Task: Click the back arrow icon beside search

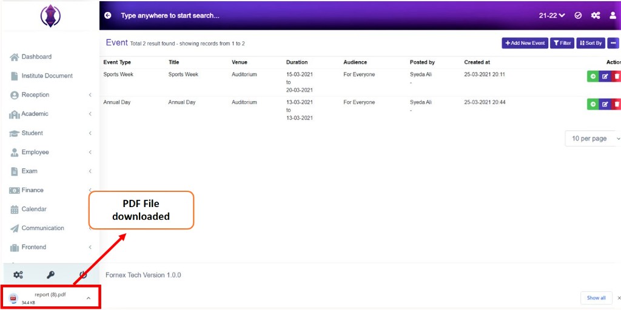Action: 108,15
